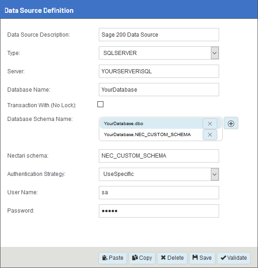Click the Delete cross icon button
Screen dimensions: 258x268
[172, 258]
